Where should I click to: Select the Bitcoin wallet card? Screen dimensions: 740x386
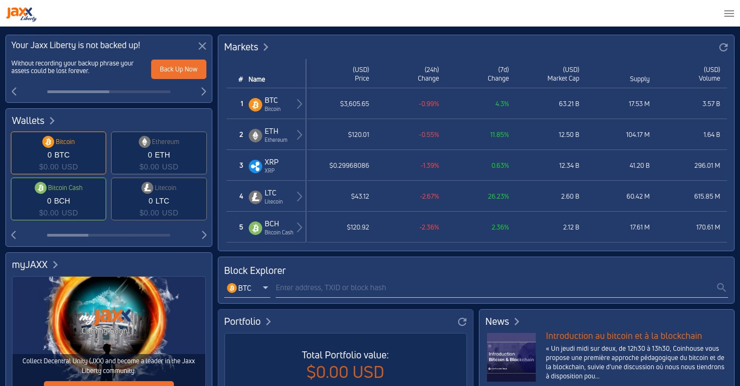(59, 153)
